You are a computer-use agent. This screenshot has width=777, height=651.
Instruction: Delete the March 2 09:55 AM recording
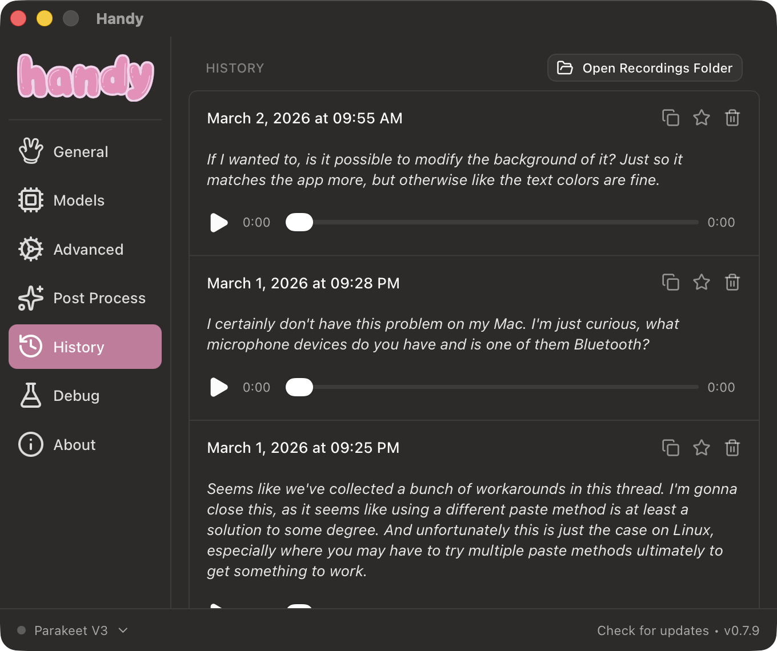[732, 118]
